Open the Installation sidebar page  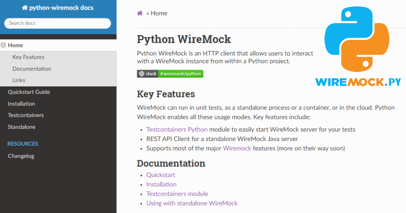pos(21,104)
